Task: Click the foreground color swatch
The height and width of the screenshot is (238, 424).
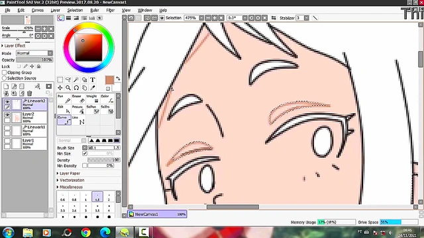Action: tap(109, 80)
